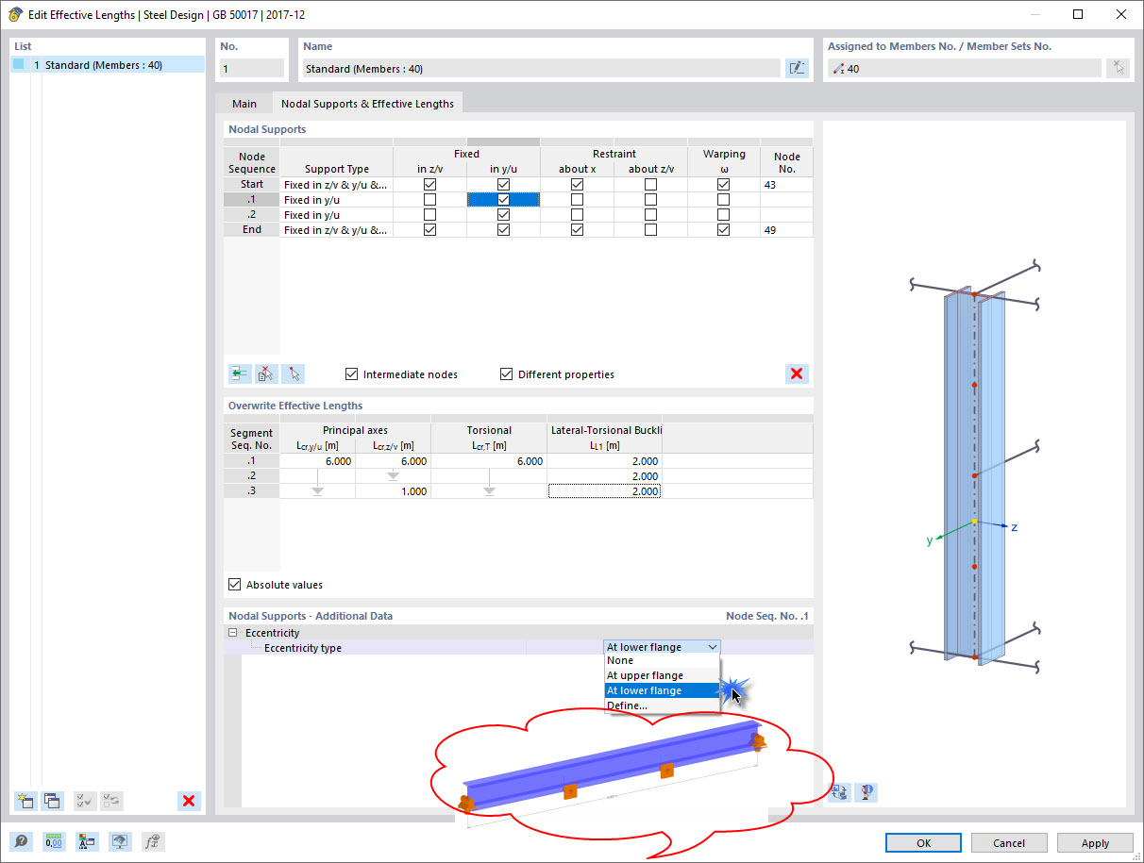The width and height of the screenshot is (1144, 863).
Task: Delete nodal support row icon
Action: click(x=266, y=373)
